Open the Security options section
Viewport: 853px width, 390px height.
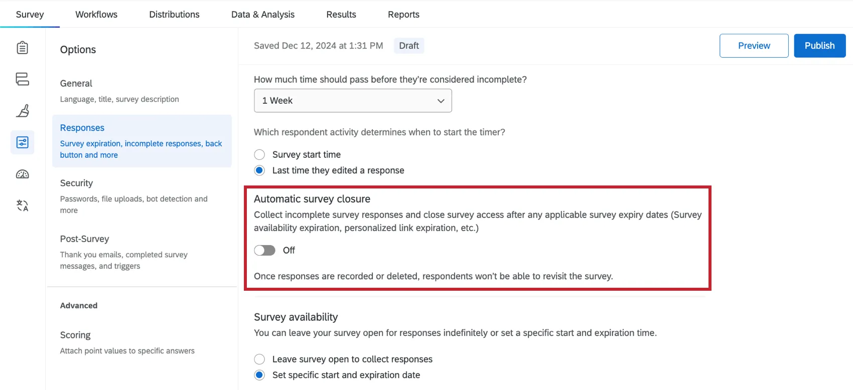click(76, 183)
